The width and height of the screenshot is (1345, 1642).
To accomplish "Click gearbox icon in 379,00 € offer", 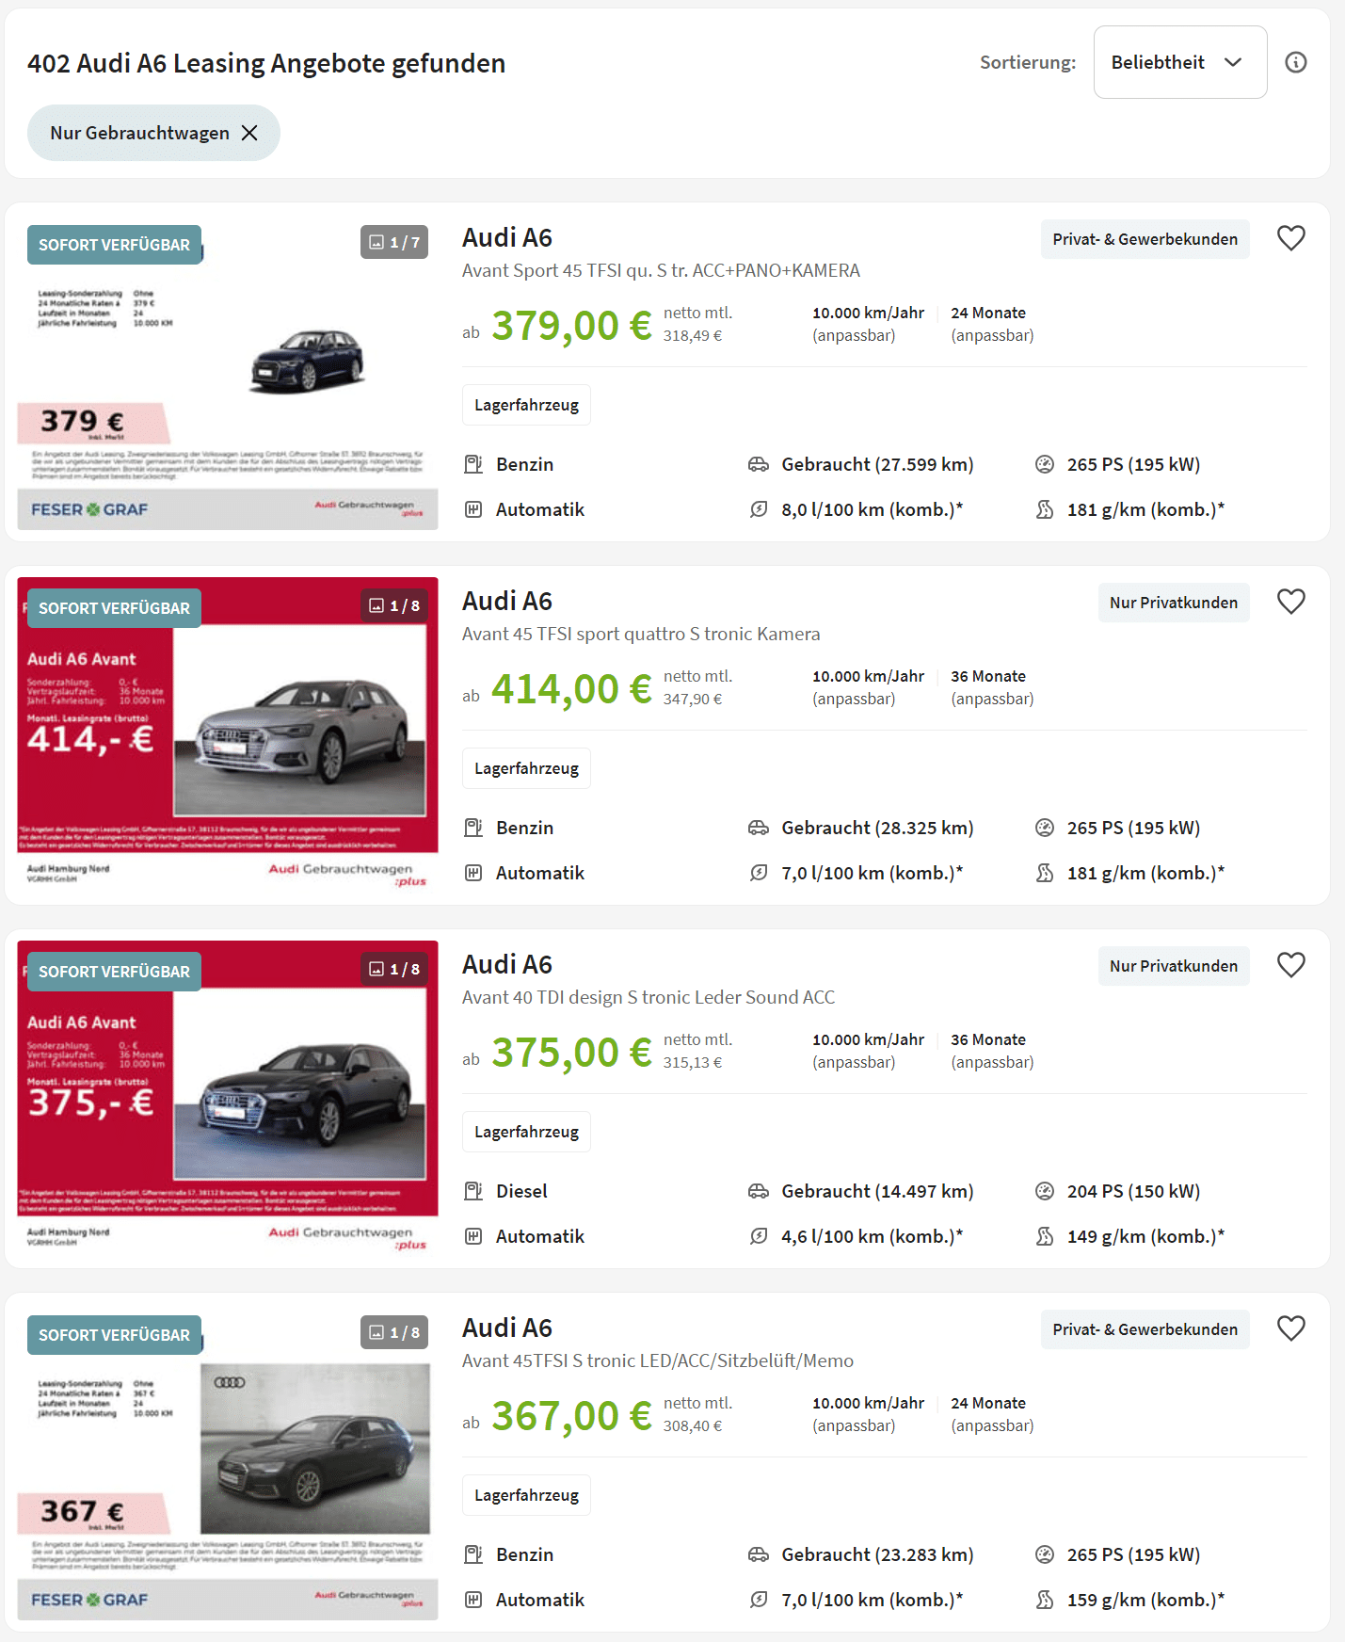I will pyautogui.click(x=473, y=509).
